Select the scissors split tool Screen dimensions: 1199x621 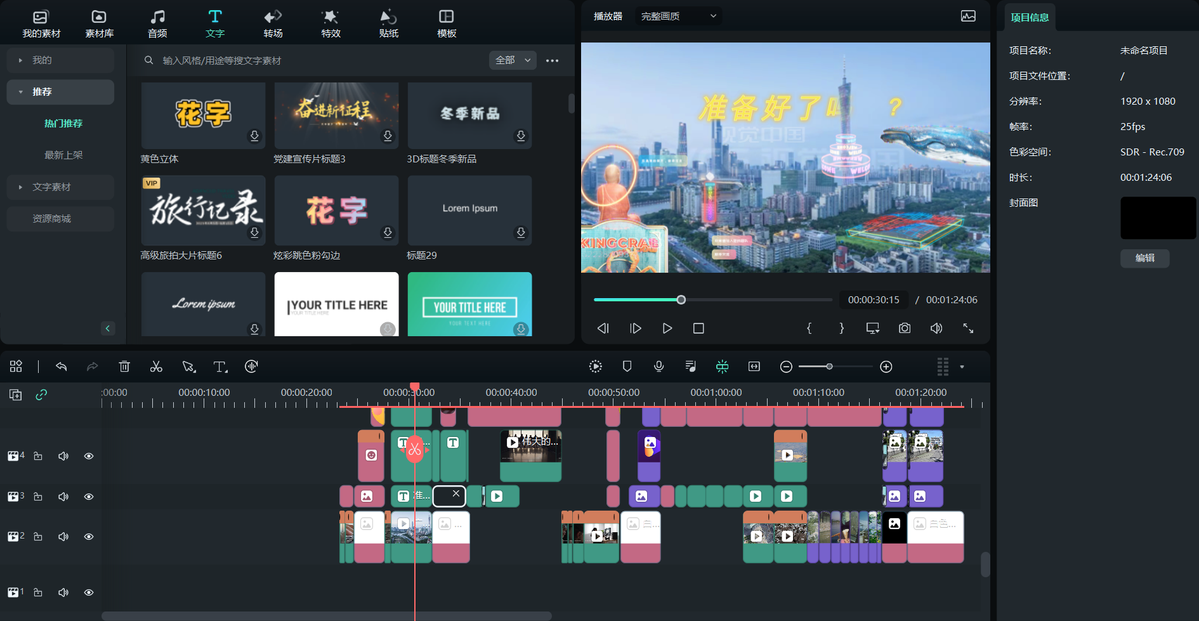click(x=156, y=367)
